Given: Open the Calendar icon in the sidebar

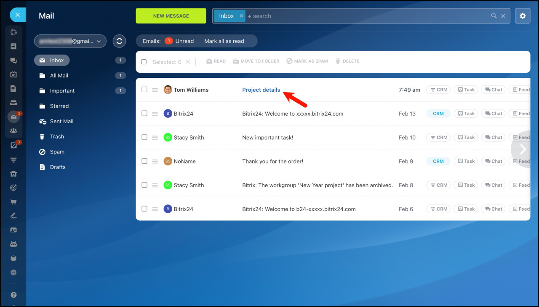Looking at the screenshot, I should click(13, 74).
